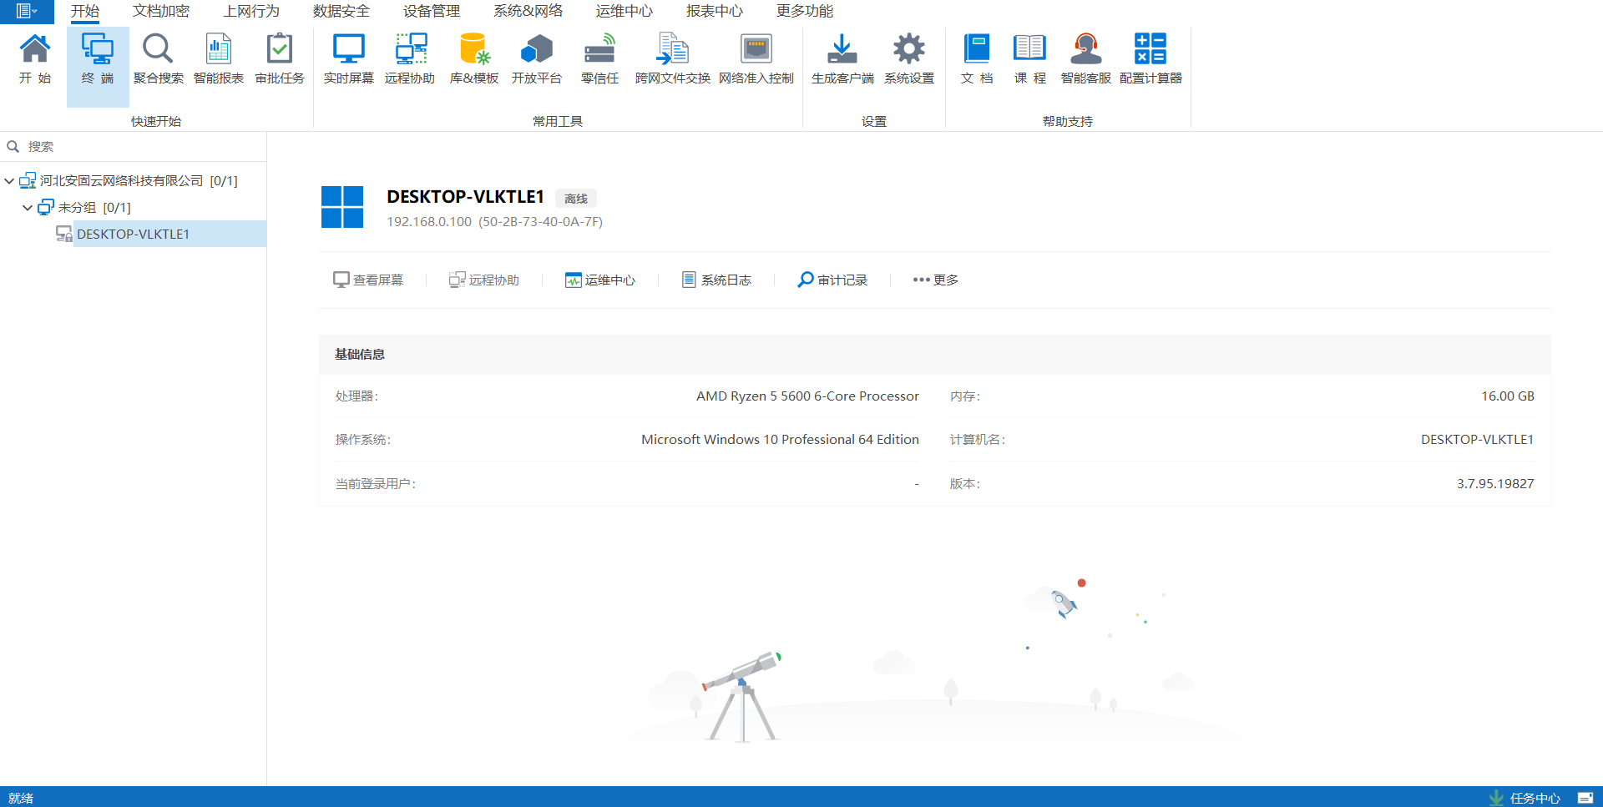Click the 就绪 status text
This screenshot has width=1603, height=807.
(21, 799)
